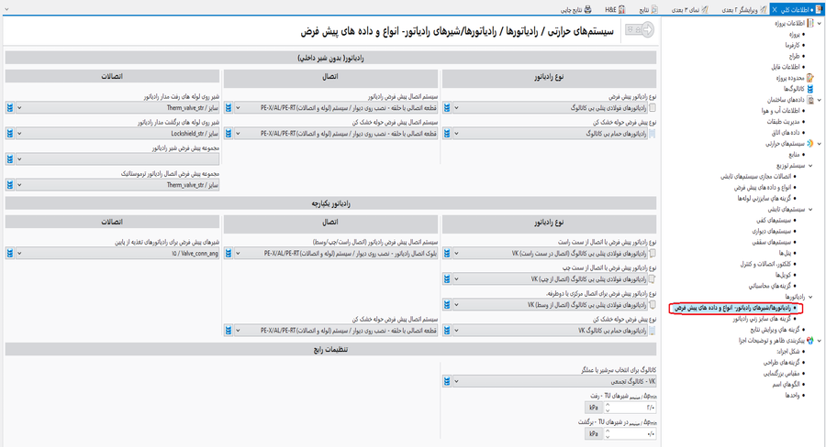This screenshot has height=447, width=826.
Task: Select واحدها item in the tree
Action: [x=788, y=395]
